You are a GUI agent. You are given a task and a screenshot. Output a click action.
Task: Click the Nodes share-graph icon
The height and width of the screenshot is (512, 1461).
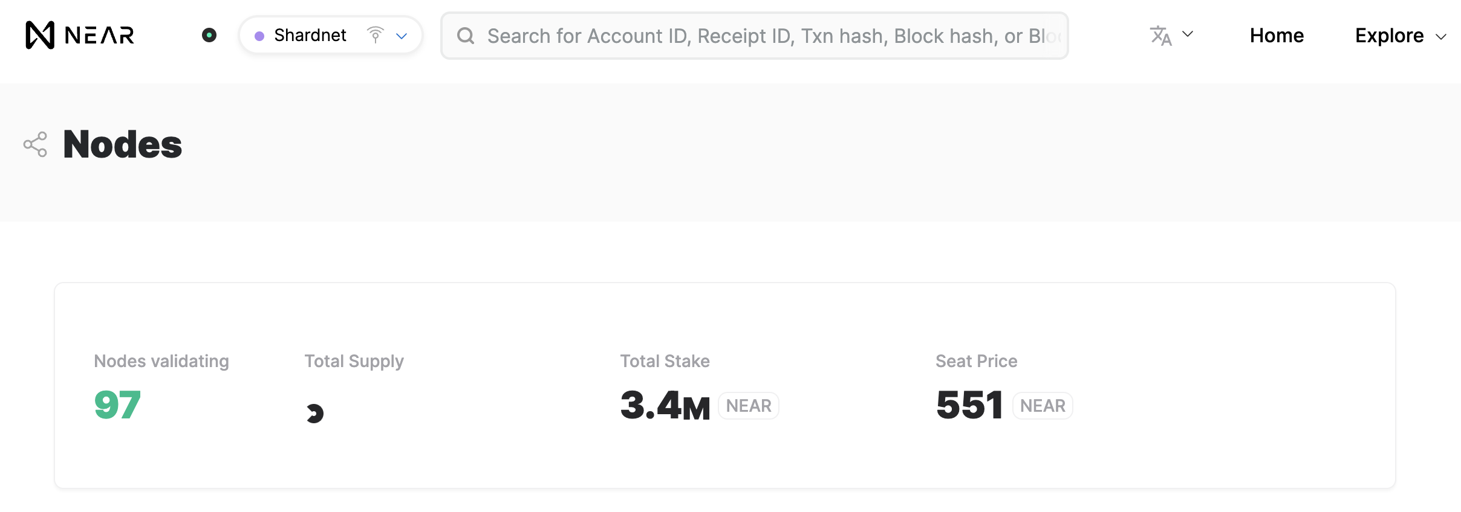(x=35, y=144)
